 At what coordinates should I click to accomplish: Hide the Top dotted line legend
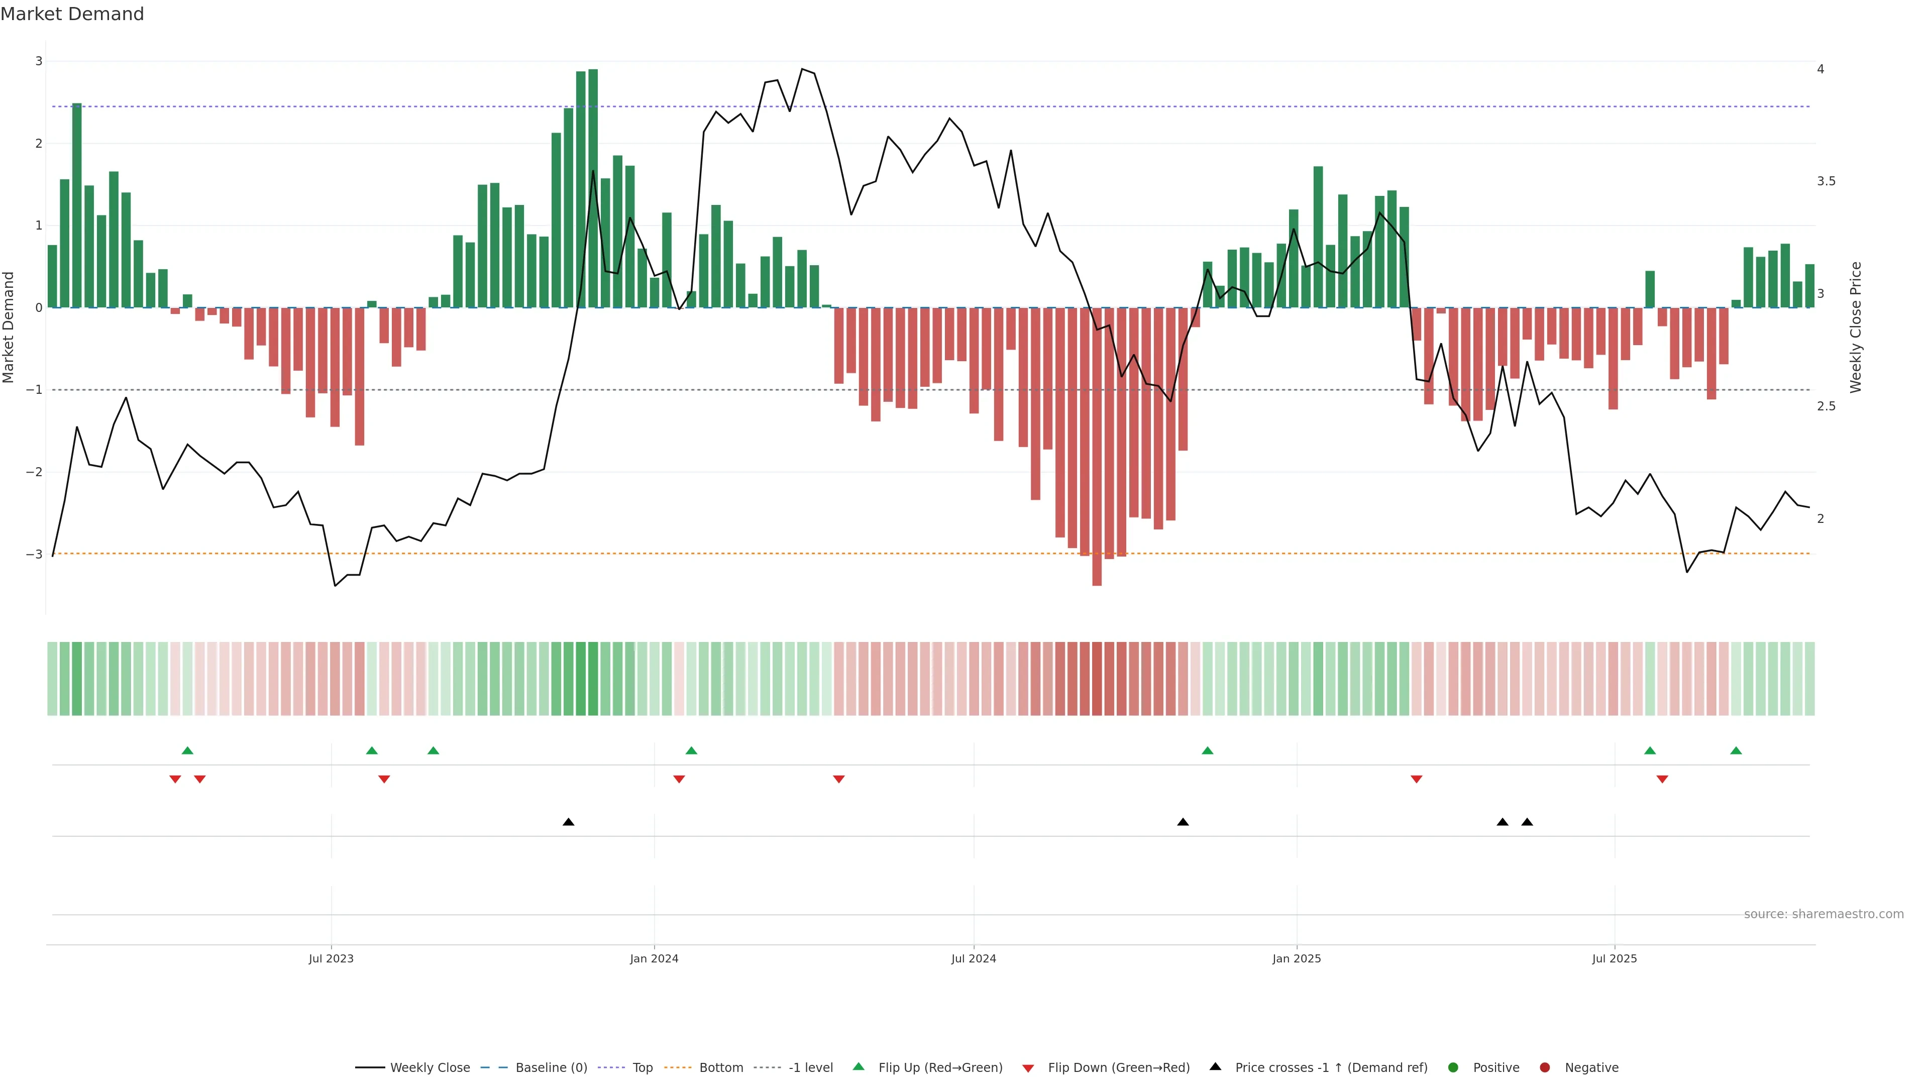coord(642,1068)
